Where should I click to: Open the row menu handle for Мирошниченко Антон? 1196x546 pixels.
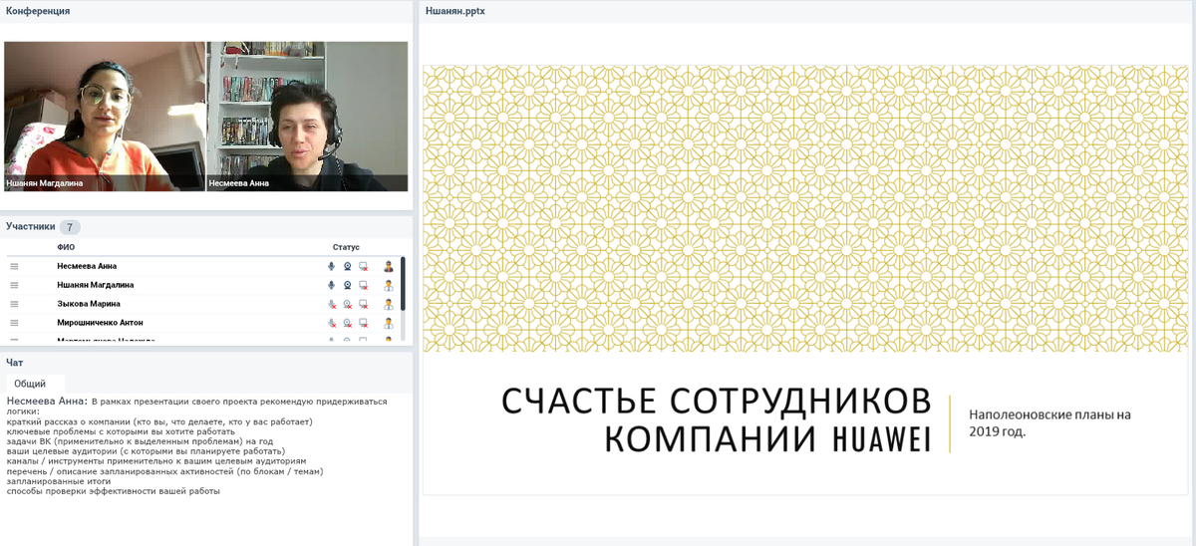[x=14, y=323]
